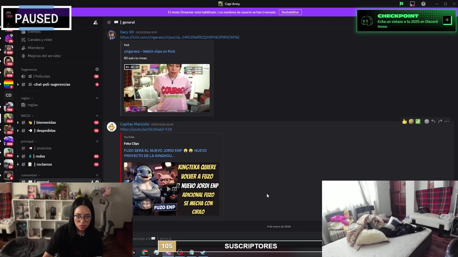Viewport: 458px width, 257px height.
Task: Open the youtu.be/GC6Hxb2-FZA link
Action: tap(146, 129)
